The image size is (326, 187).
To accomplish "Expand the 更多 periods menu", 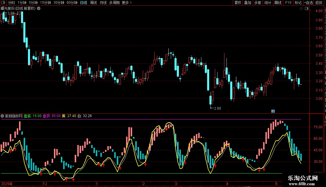I will 127,3.
